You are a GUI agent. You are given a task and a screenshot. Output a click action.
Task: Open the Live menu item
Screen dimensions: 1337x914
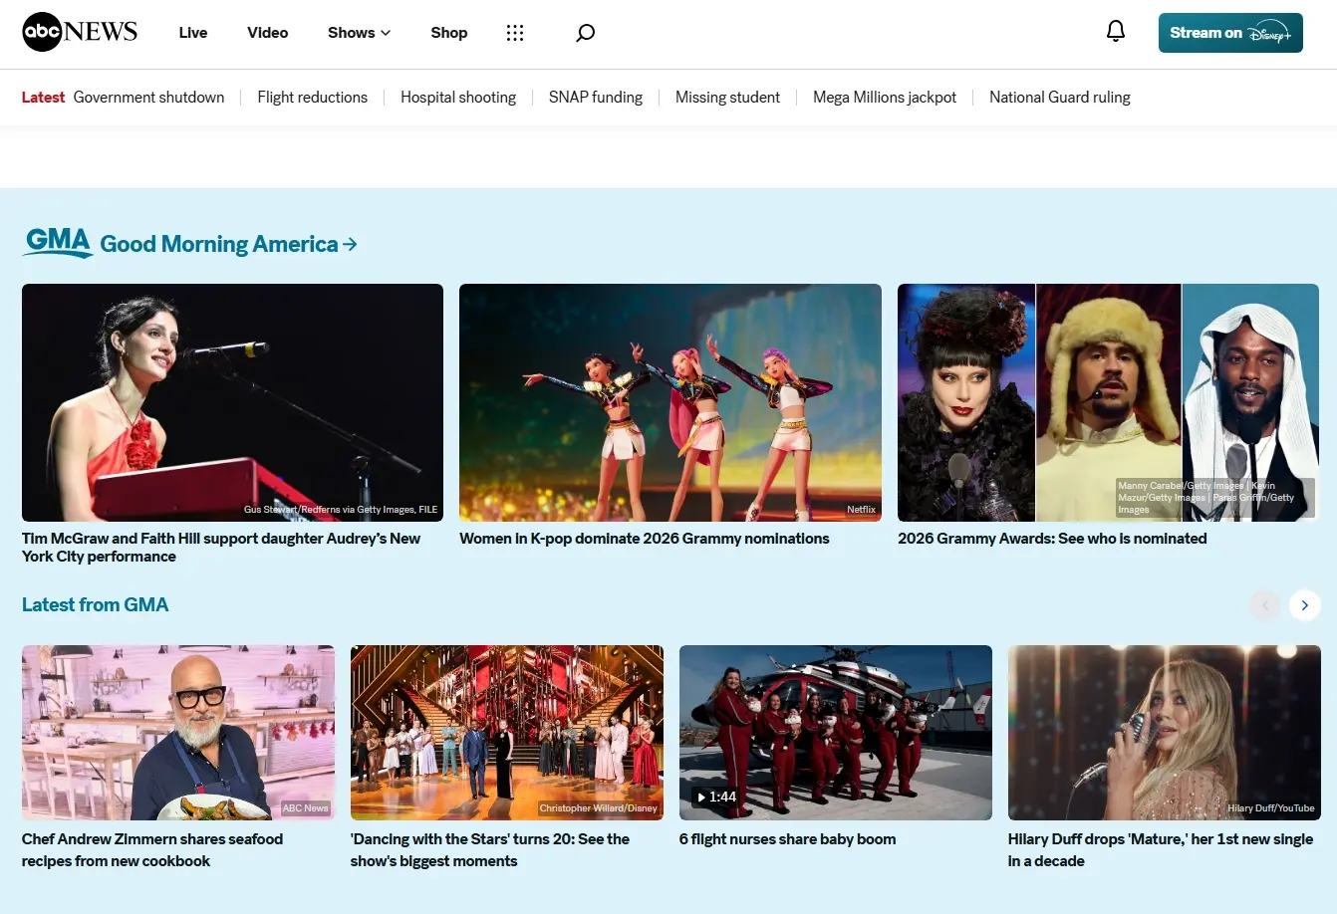click(x=193, y=33)
